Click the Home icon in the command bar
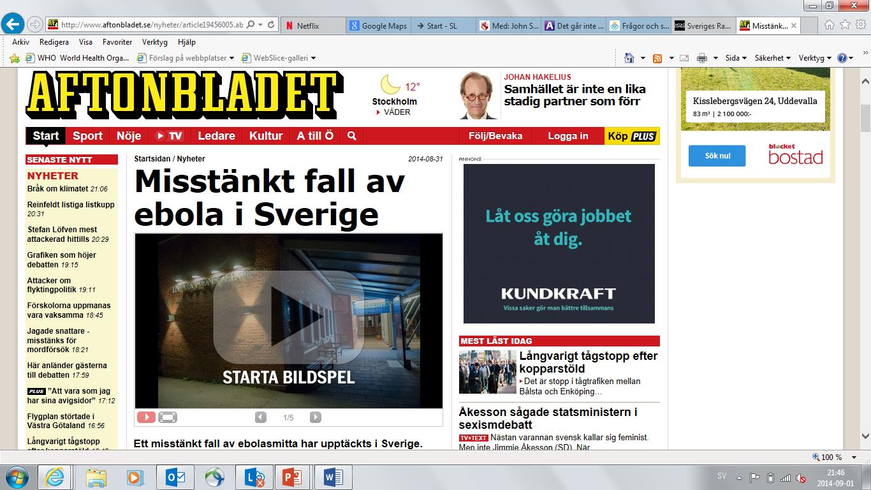Image resolution: width=871 pixels, height=490 pixels. click(x=629, y=58)
